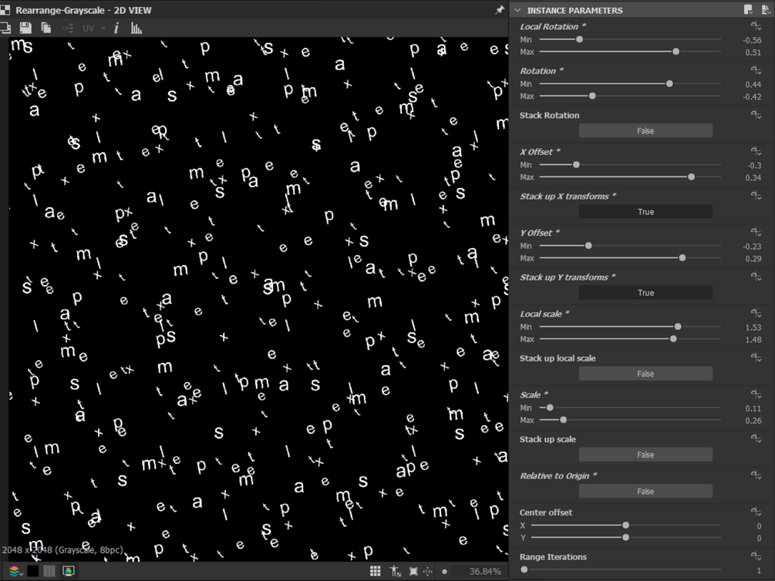
Task: Click Local Rotation Min slider handle
Action: [x=579, y=39]
